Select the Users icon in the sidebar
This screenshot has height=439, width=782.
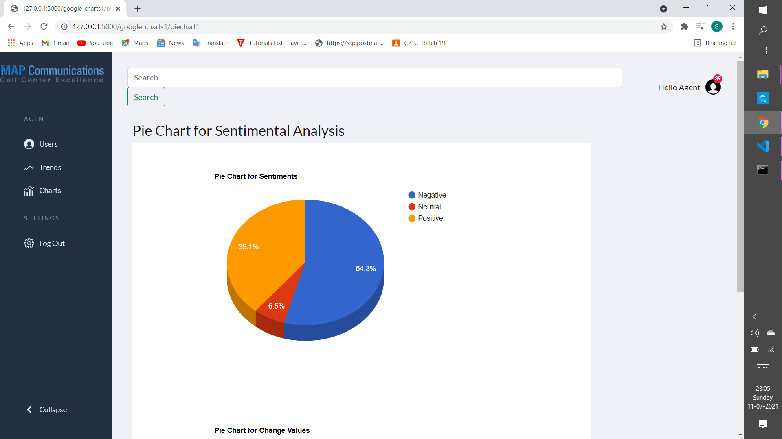click(x=29, y=144)
